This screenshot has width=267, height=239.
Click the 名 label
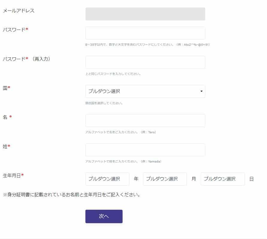click(7, 117)
